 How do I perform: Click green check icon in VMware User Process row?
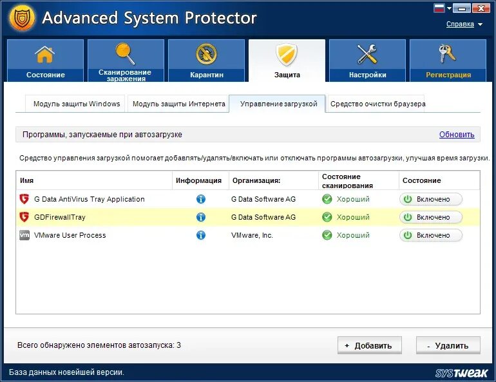327,235
